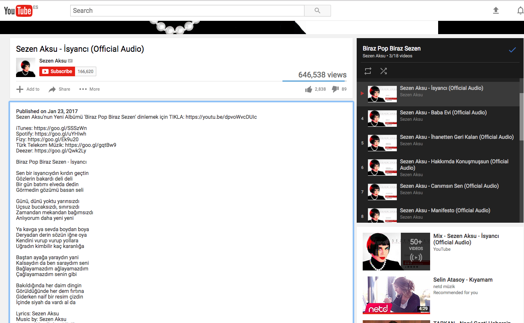Toggle the playlist saved checkmark
524x323 pixels.
tap(512, 50)
